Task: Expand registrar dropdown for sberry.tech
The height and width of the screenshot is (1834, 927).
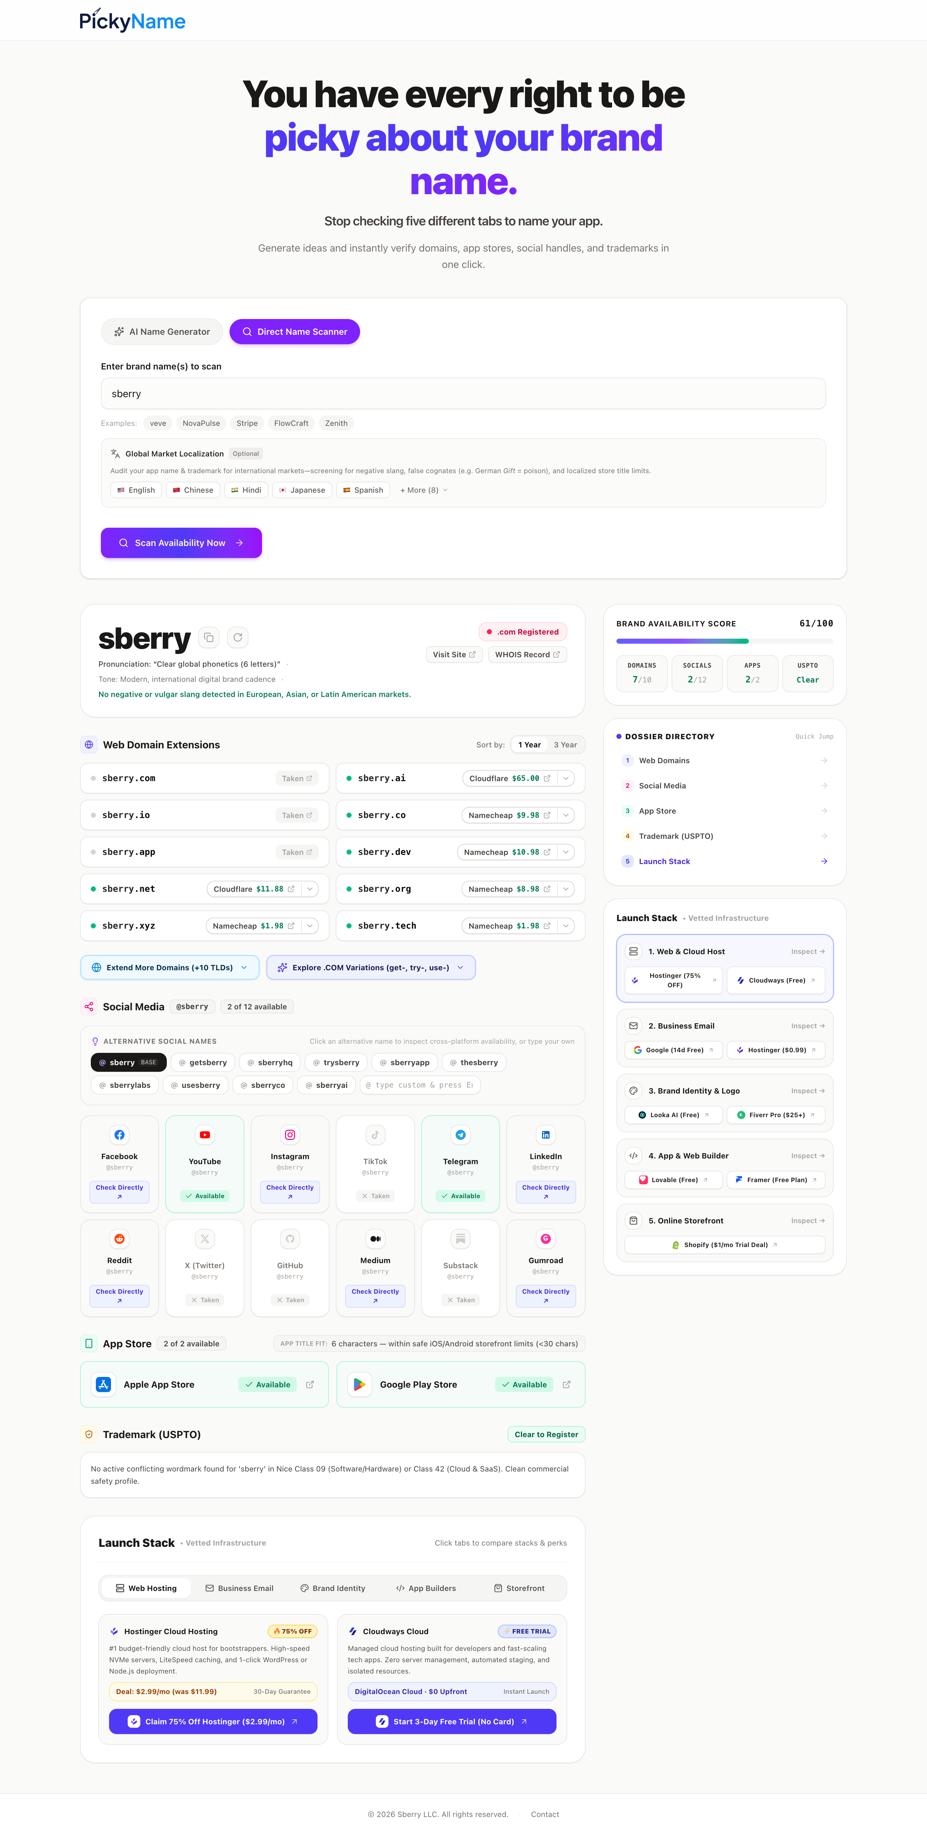Action: click(566, 926)
